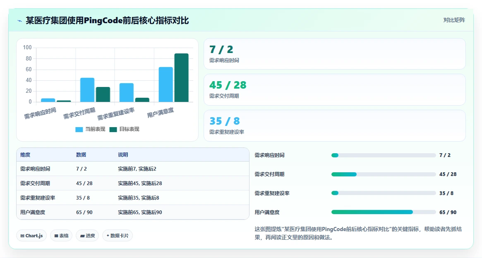Viewport: 482px width, 258px height.
Task: Toggle the 目标表现 legend color box
Action: 113,130
